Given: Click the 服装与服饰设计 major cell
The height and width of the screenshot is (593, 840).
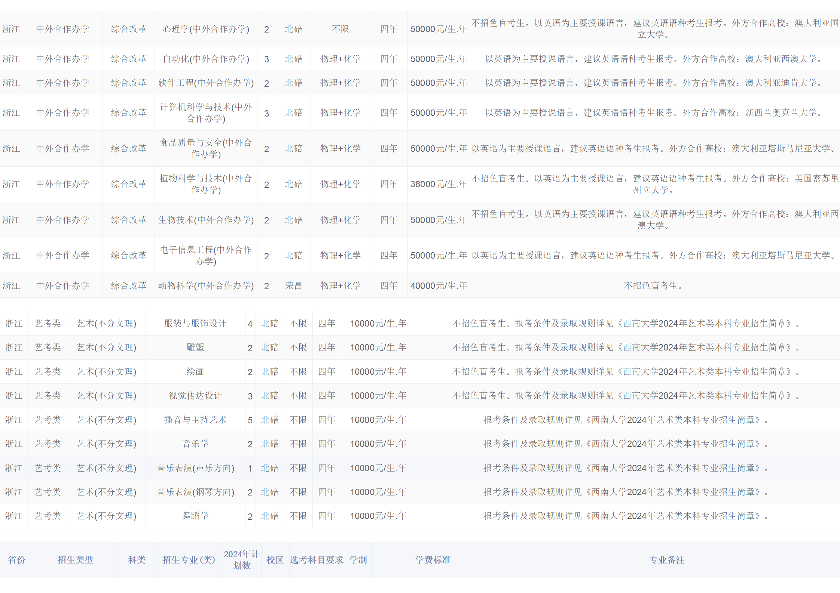Looking at the screenshot, I should [x=195, y=324].
